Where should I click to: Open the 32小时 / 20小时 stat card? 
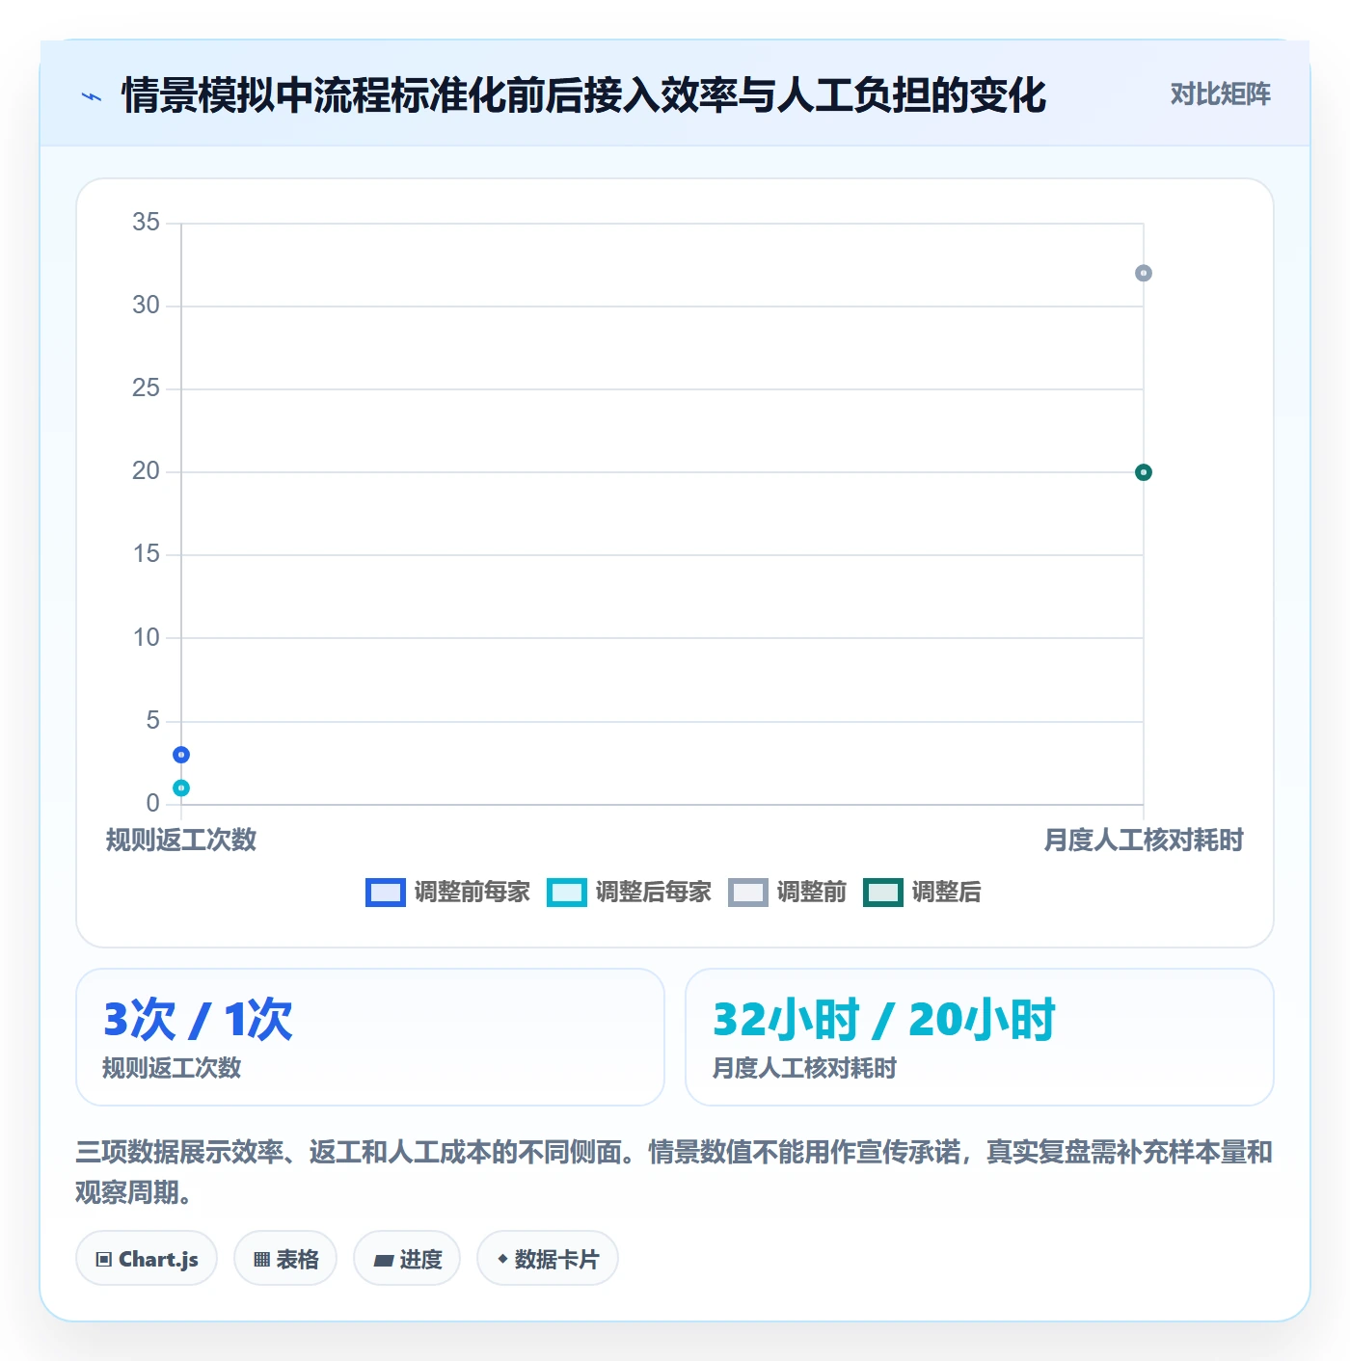click(x=980, y=1037)
